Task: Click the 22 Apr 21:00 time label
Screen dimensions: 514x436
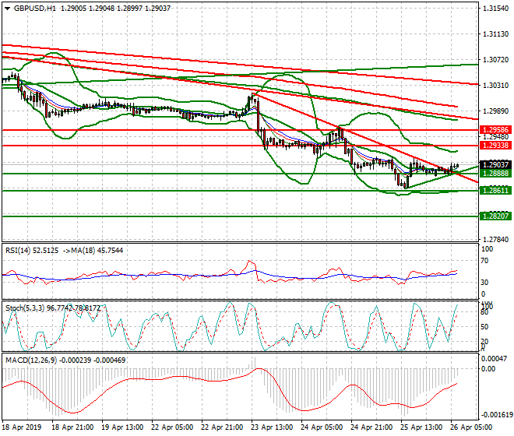Action: click(x=222, y=427)
